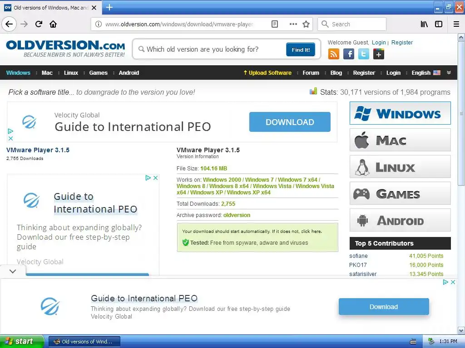465x348 pixels.
Task: Open the English language selector
Action: (426, 73)
